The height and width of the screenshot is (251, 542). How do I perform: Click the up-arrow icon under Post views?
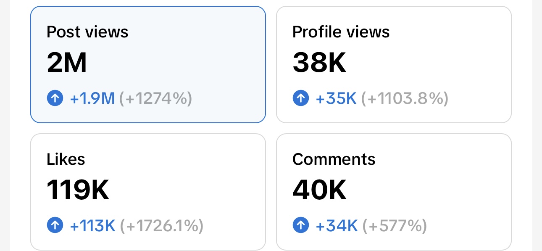(x=55, y=99)
